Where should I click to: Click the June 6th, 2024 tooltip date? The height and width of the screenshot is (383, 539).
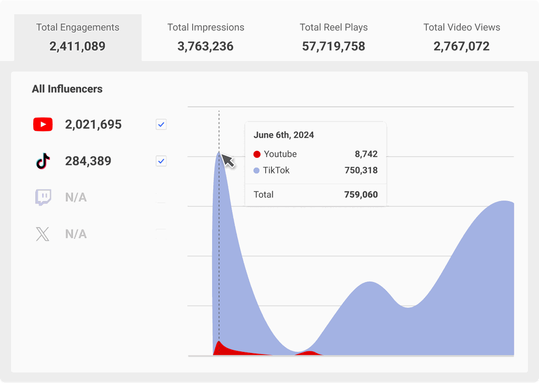click(x=283, y=135)
